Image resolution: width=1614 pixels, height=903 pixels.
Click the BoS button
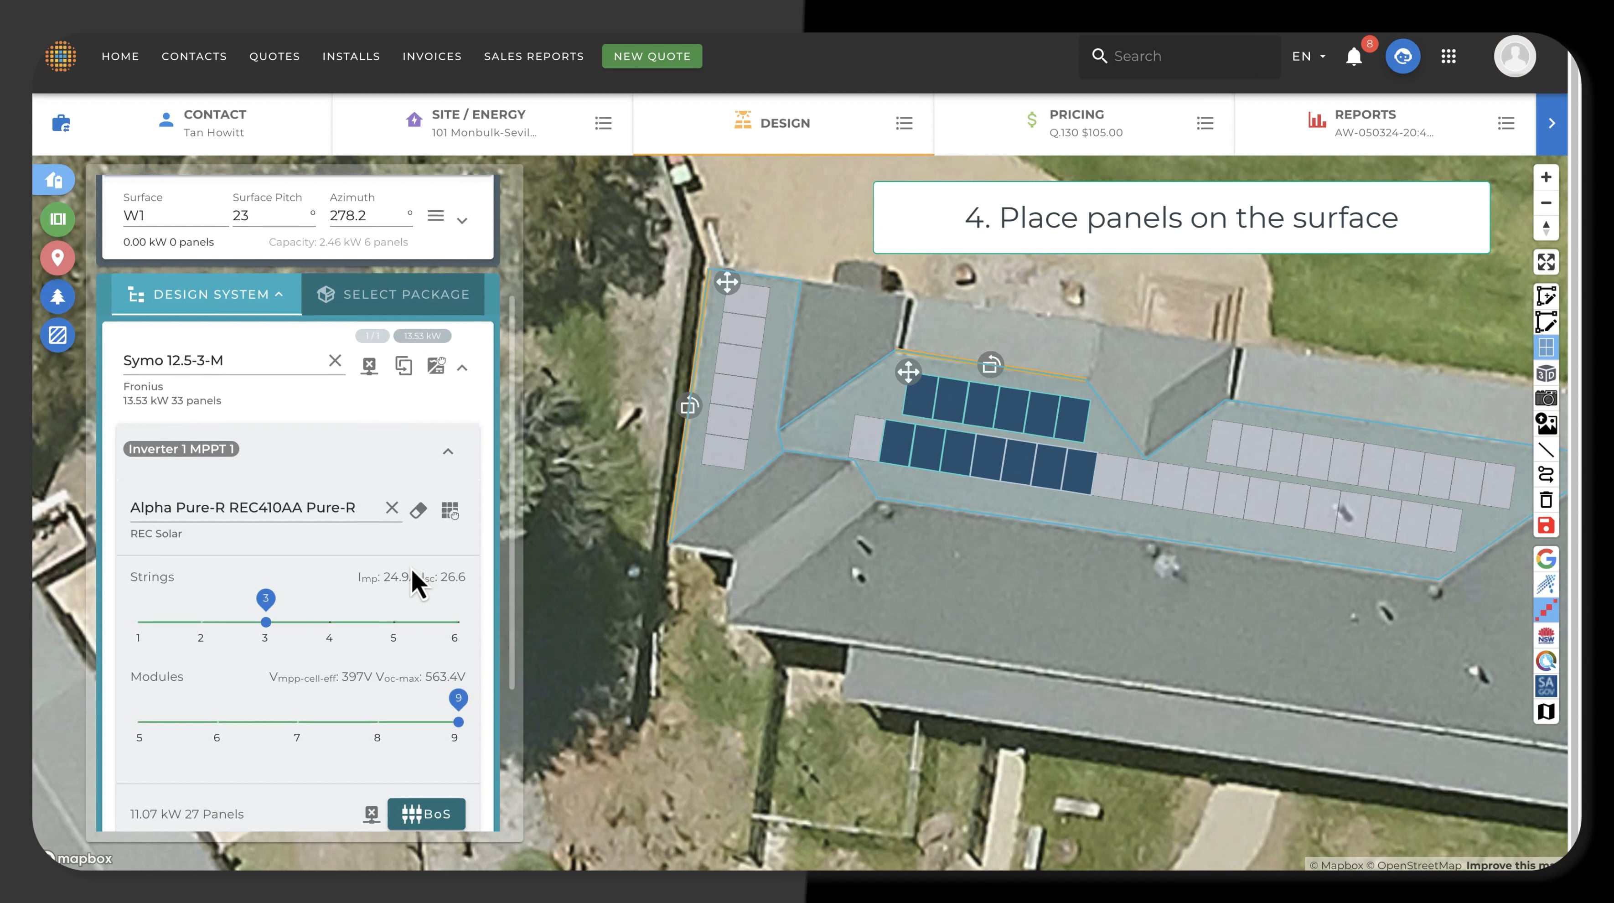point(426,814)
